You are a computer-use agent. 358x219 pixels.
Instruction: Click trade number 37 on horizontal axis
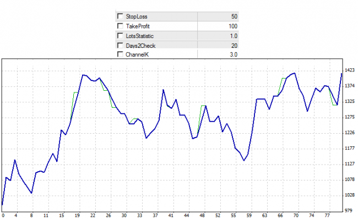155,215
